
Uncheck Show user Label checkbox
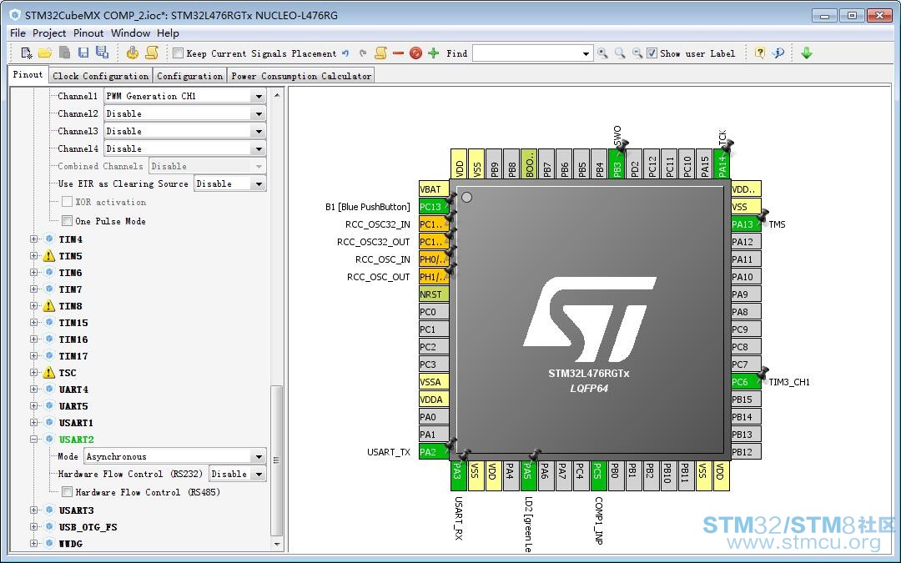[x=652, y=53]
